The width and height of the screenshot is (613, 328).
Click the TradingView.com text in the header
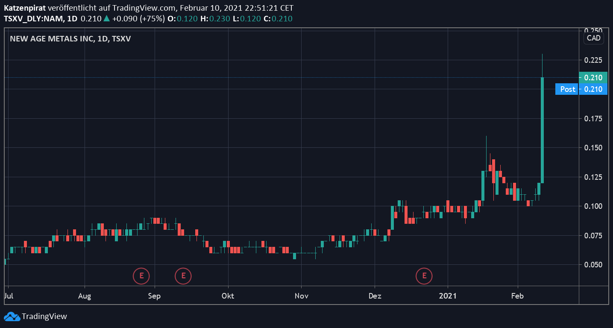point(144,8)
